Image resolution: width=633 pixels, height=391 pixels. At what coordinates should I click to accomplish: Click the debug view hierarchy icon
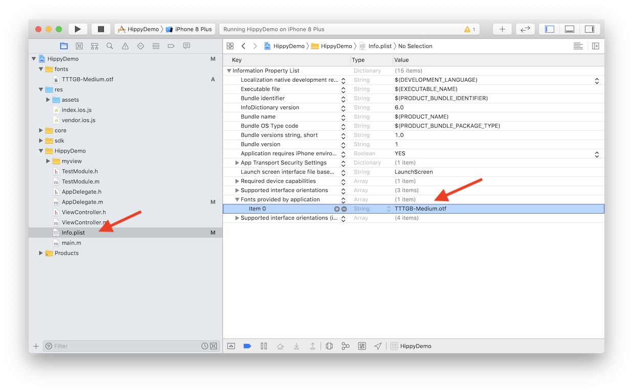coord(329,346)
